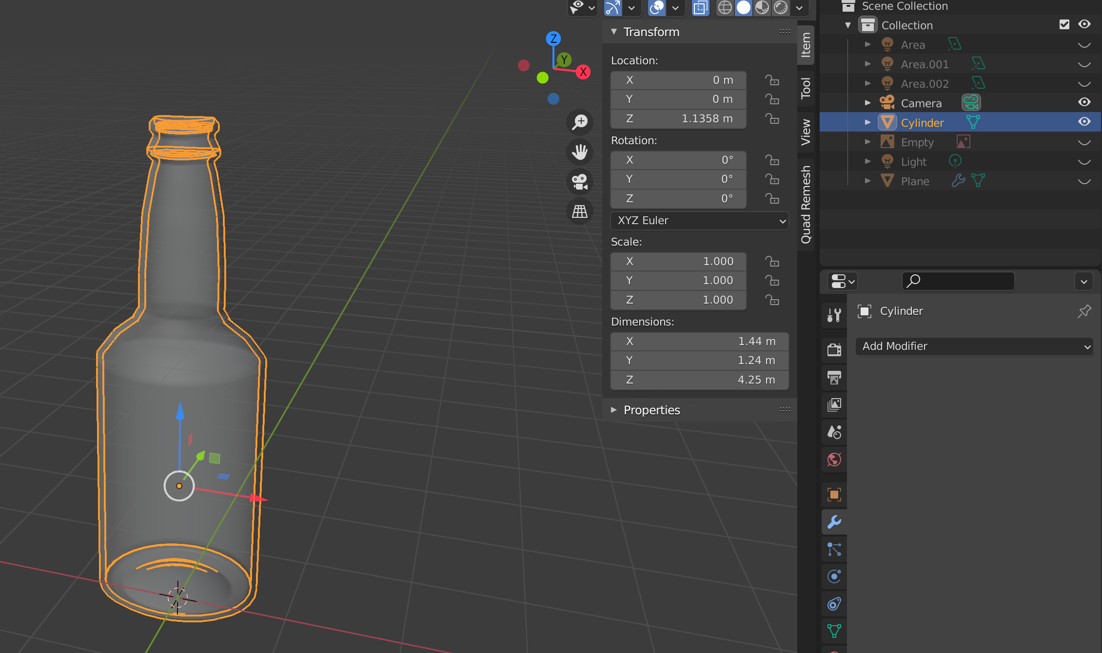Select wireframe viewport shading mode
The width and height of the screenshot is (1102, 653).
pos(725,8)
